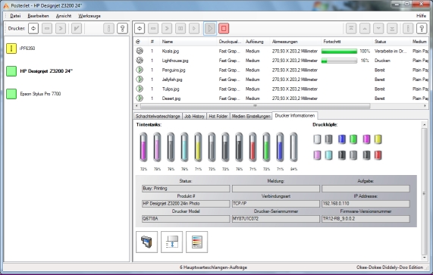Screen dimensions: 433x275
Task: Click the info icon in the Drucker toolbar
Action: point(108,28)
